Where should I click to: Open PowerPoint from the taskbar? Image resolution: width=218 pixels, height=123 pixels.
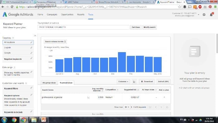(x=44, y=120)
